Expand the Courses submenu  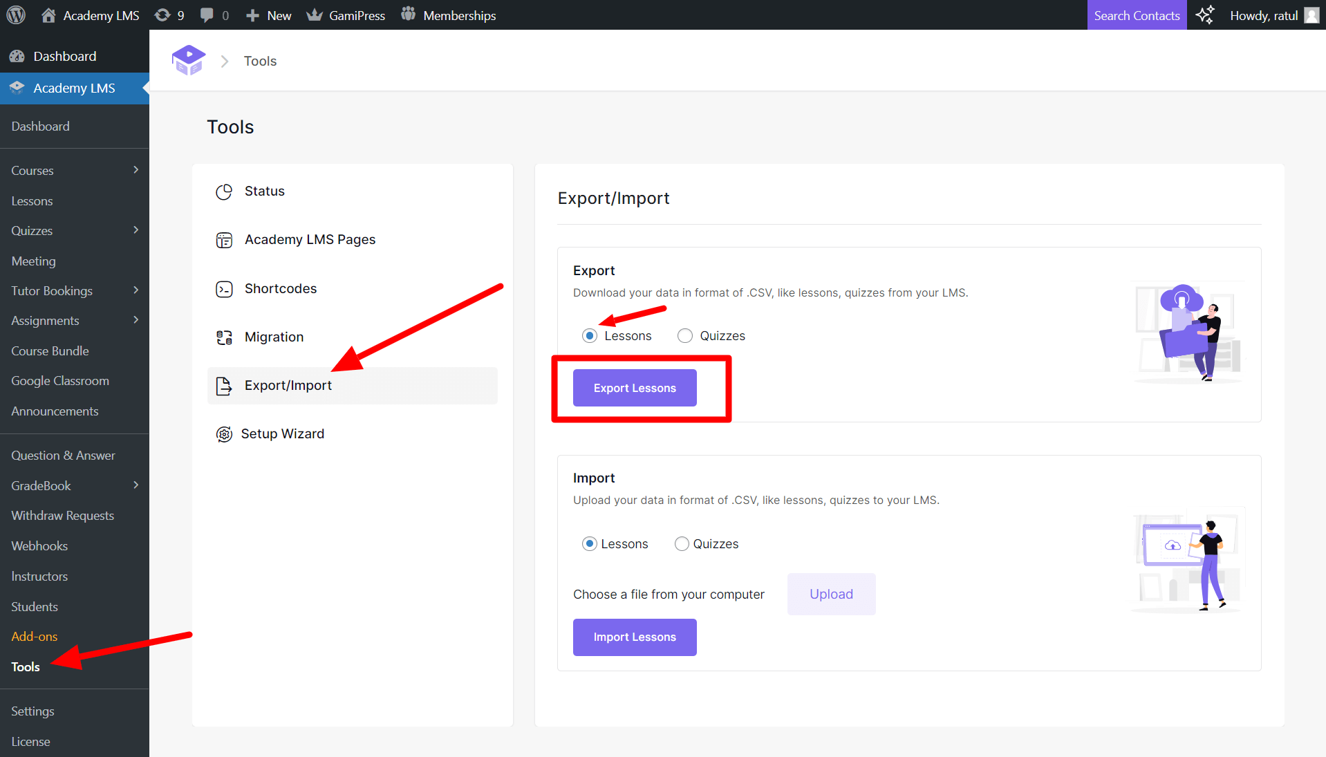pos(136,170)
